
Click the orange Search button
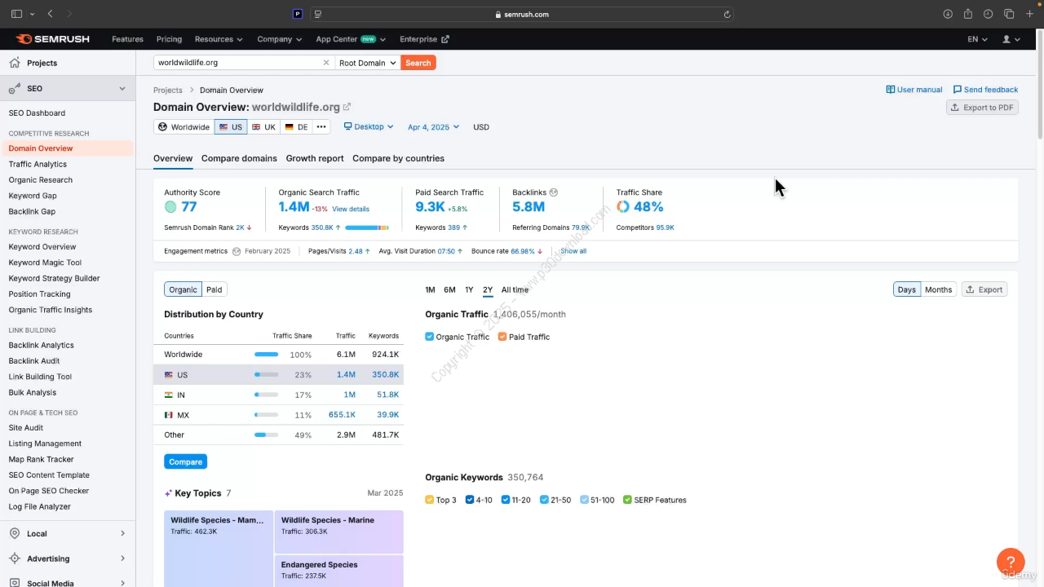point(418,63)
